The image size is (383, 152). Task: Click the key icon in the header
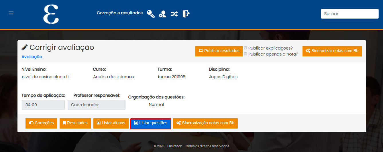[x=151, y=13]
